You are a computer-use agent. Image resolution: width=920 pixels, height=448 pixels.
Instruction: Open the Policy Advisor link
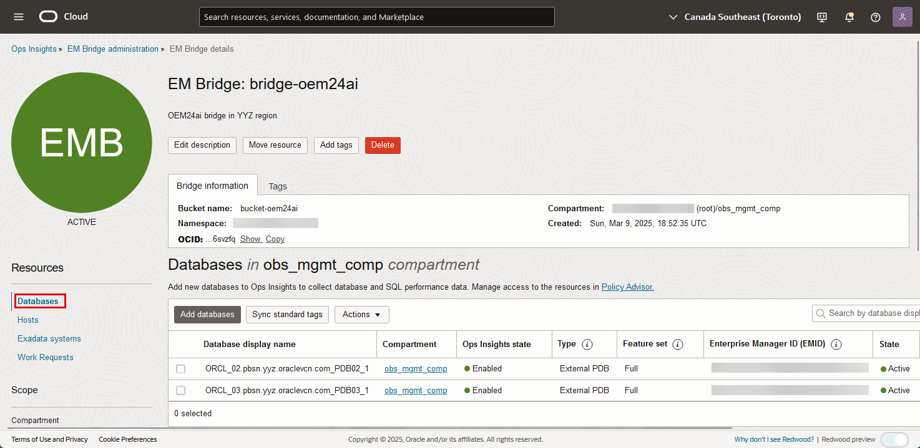(x=627, y=287)
